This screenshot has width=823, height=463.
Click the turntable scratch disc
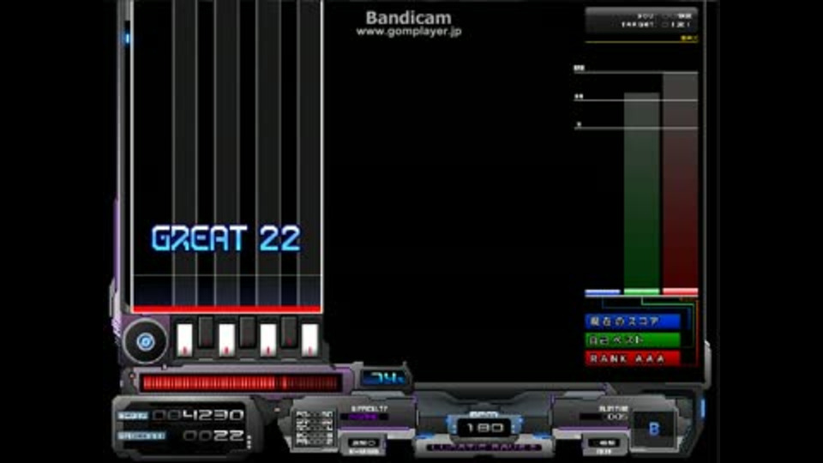click(x=146, y=342)
